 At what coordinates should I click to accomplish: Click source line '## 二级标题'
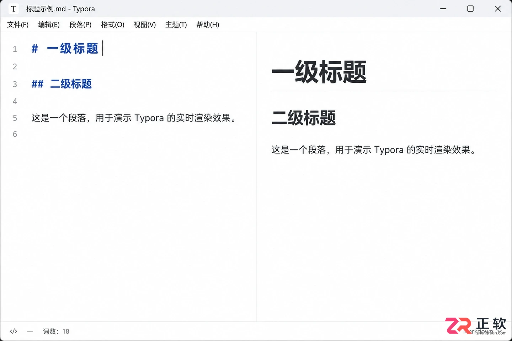click(62, 84)
